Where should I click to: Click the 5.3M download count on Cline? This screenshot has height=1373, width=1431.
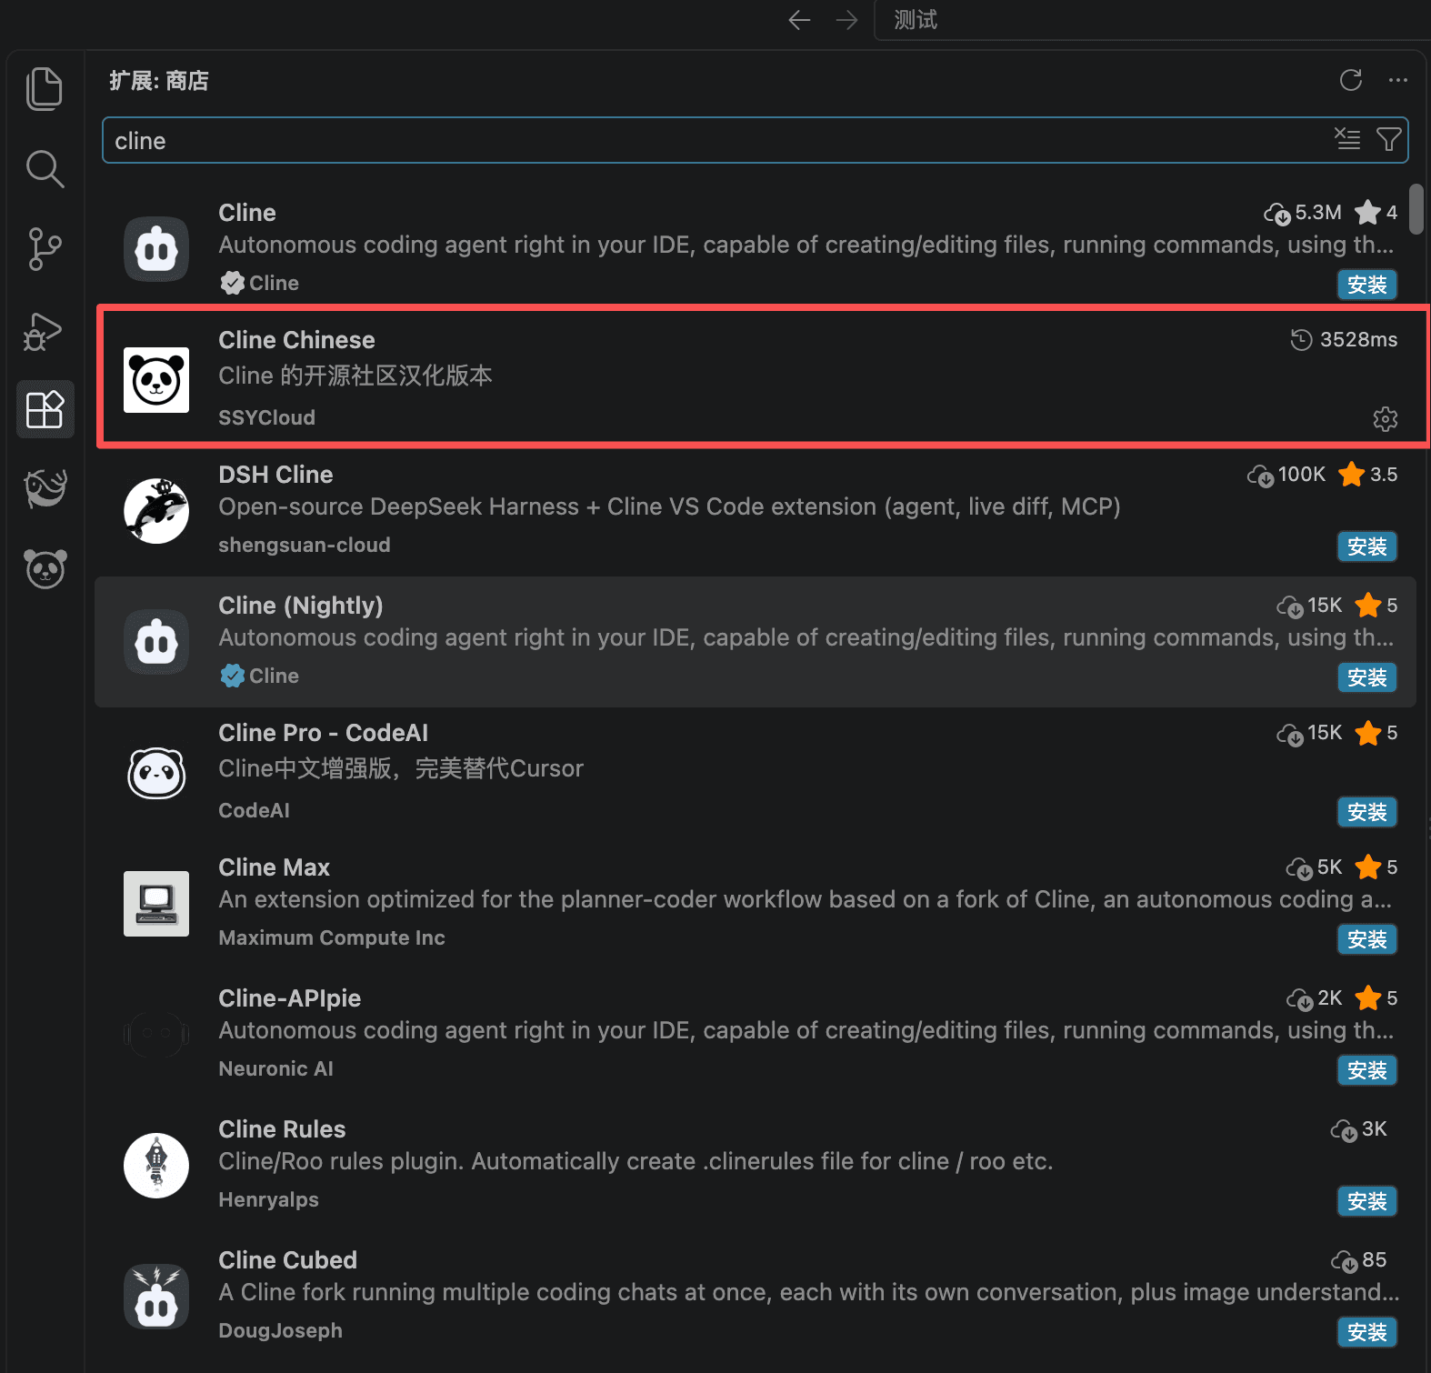[x=1303, y=213]
